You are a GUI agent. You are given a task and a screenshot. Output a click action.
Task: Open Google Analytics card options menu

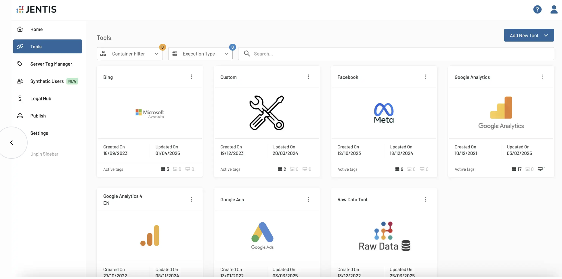tap(543, 77)
